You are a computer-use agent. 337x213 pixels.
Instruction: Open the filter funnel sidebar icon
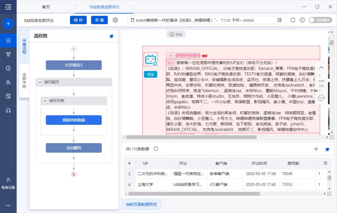[8, 54]
